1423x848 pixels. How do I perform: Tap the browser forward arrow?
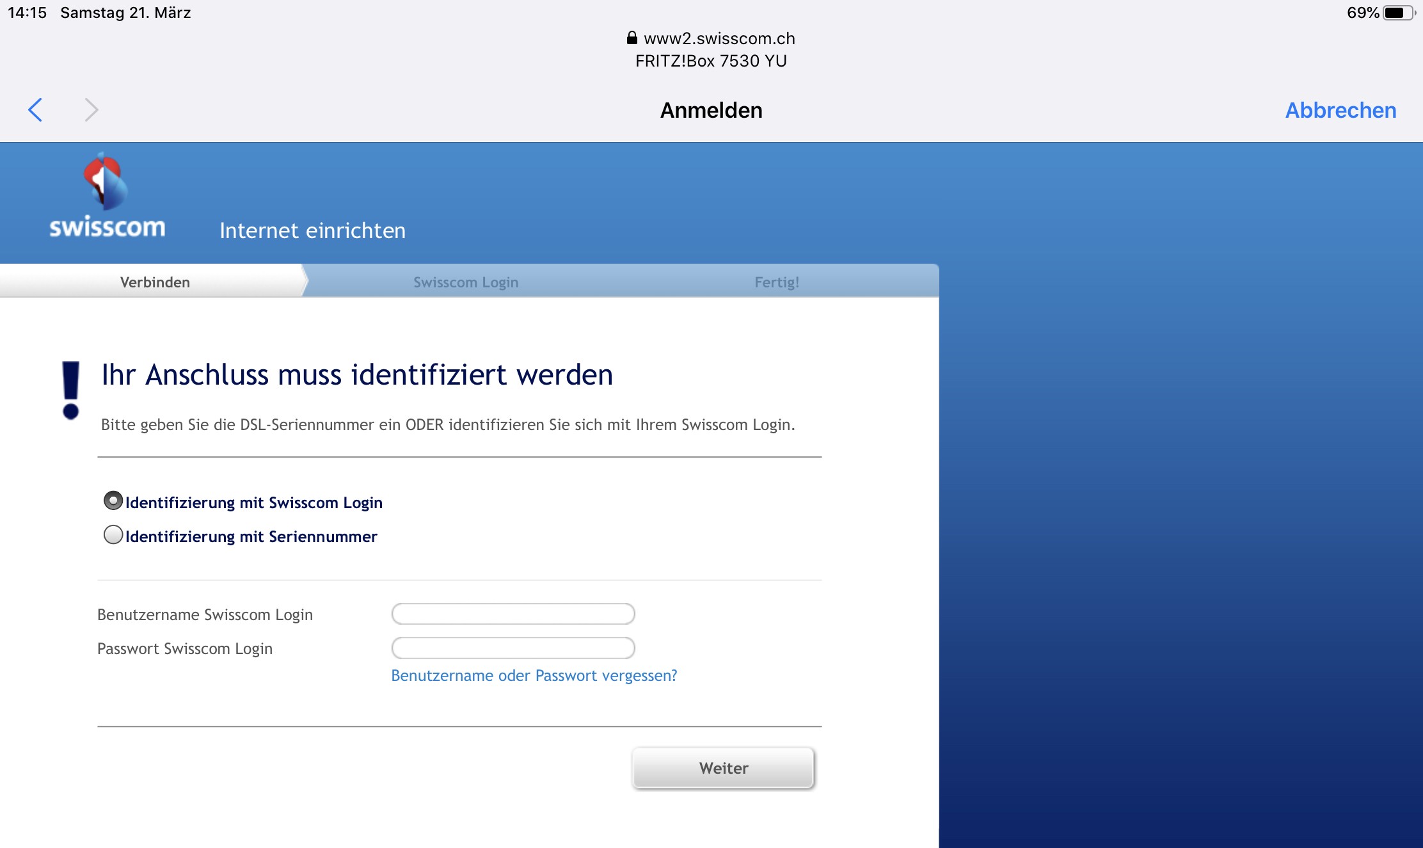91,110
